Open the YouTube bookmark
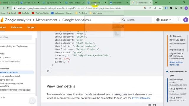189x106 pixels. [x=24, y=13]
